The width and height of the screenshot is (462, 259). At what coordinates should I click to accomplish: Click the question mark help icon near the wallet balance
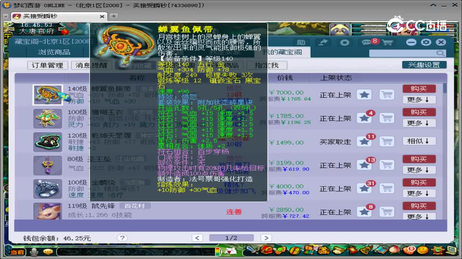coord(122,238)
